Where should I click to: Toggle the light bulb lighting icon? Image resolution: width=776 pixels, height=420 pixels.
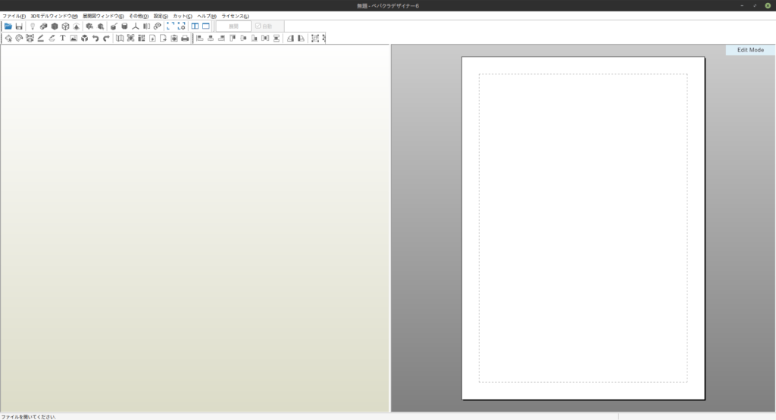(x=33, y=26)
